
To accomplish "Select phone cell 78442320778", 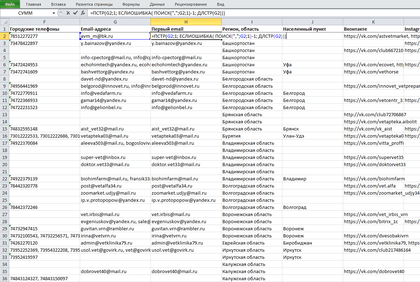I will [x=44, y=186].
